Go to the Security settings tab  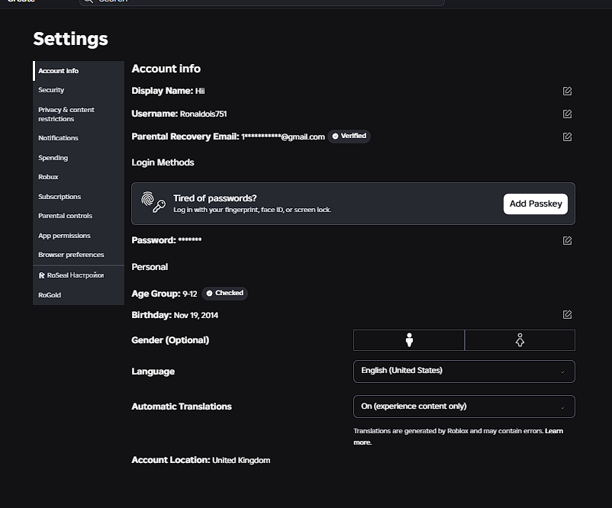79,90
